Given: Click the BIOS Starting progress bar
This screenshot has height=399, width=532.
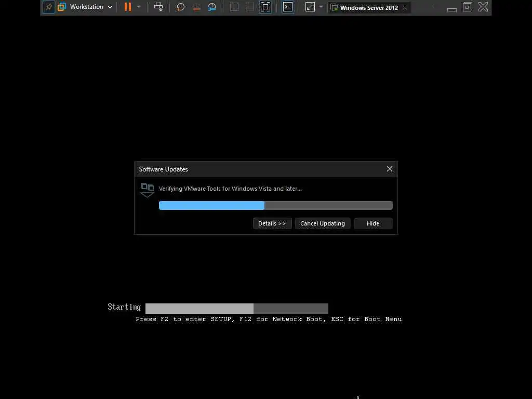Looking at the screenshot, I should (x=237, y=309).
